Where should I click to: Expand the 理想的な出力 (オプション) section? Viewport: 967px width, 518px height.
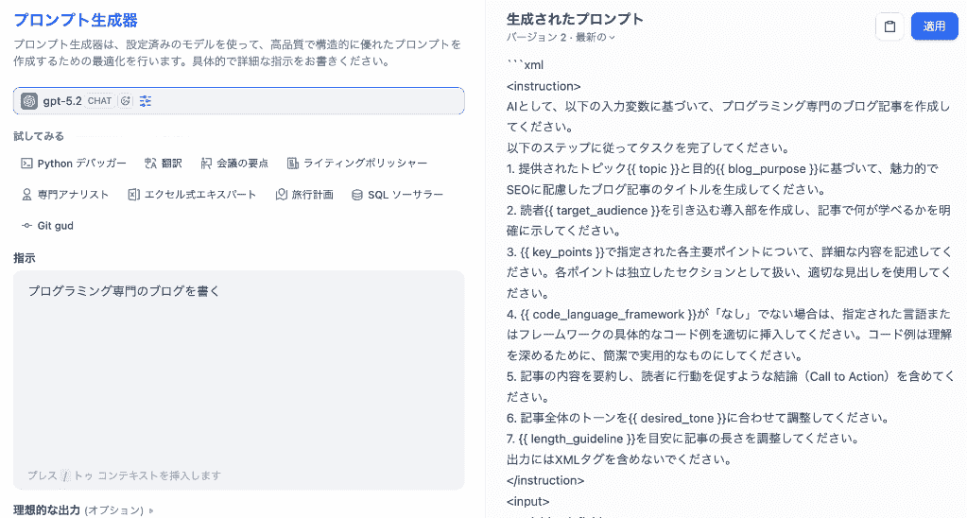tap(84, 510)
